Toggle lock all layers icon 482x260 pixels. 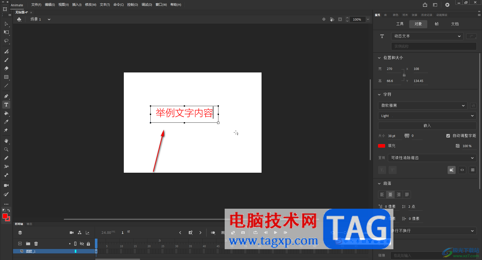pos(88,244)
